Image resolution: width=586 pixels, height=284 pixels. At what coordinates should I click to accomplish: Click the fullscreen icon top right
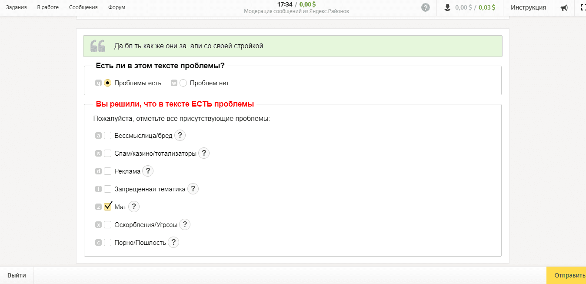point(583,8)
